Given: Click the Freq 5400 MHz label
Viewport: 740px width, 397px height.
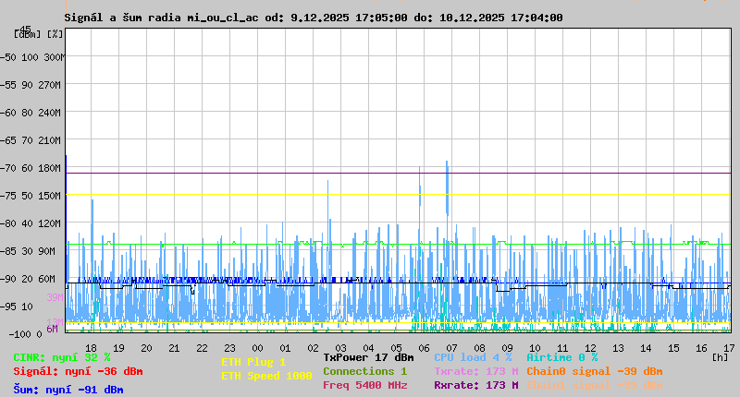Looking at the screenshot, I should [x=364, y=385].
